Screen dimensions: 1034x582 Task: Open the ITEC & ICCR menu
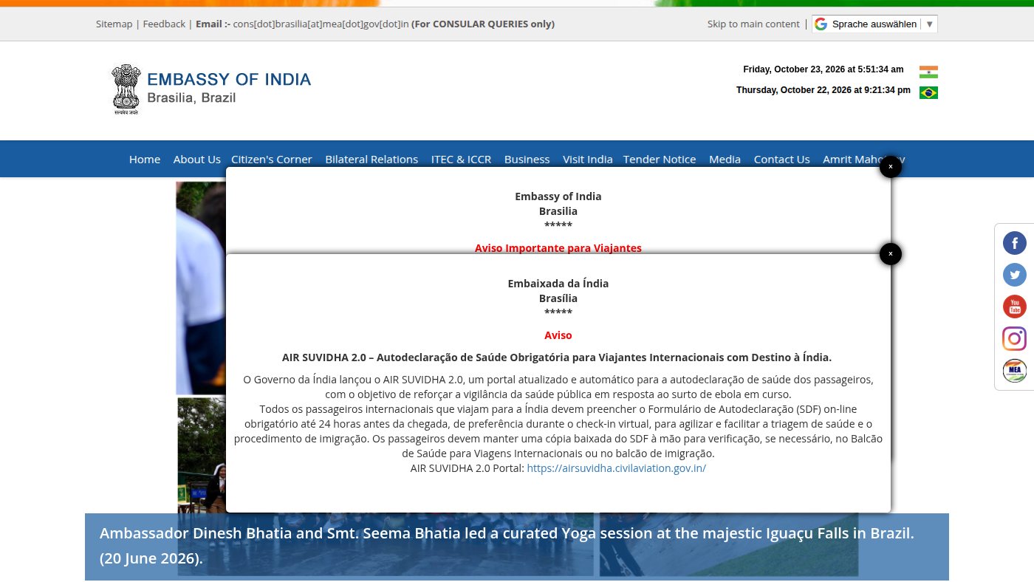tap(461, 159)
